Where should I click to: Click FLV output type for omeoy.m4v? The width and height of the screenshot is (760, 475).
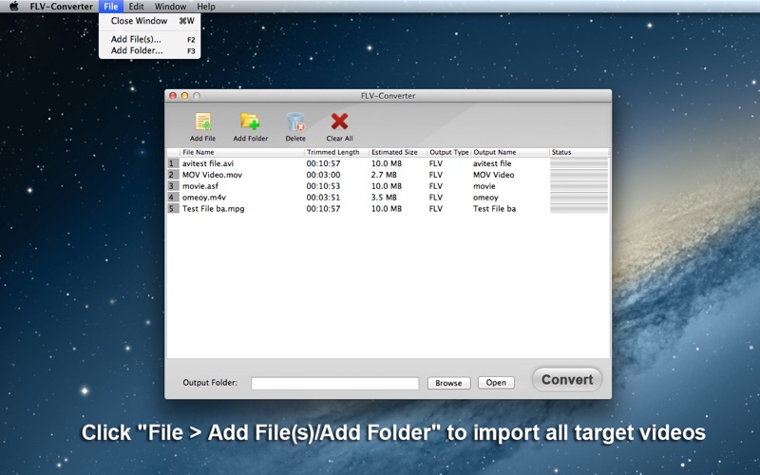coord(436,198)
